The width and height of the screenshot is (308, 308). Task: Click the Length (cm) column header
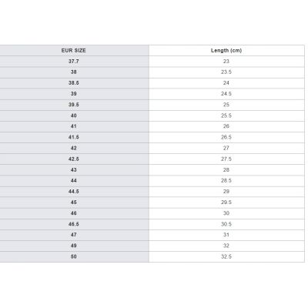(226, 51)
